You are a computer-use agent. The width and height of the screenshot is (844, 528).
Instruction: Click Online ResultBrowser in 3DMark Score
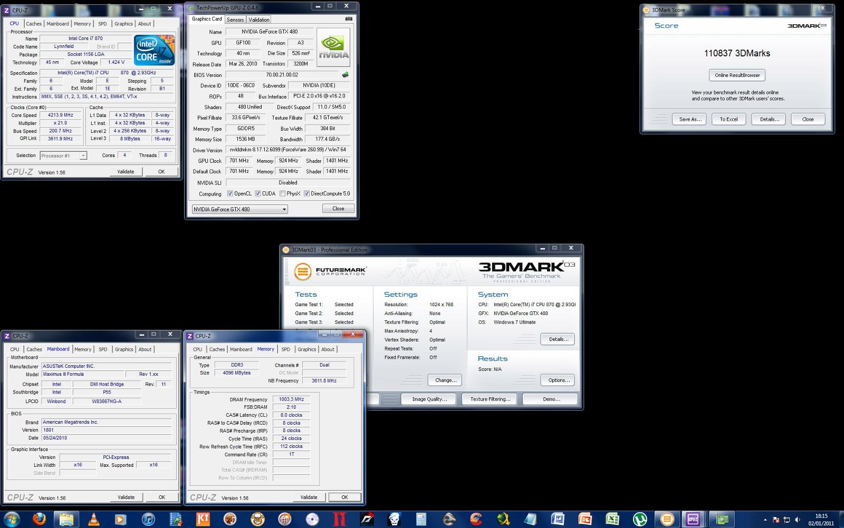737,75
